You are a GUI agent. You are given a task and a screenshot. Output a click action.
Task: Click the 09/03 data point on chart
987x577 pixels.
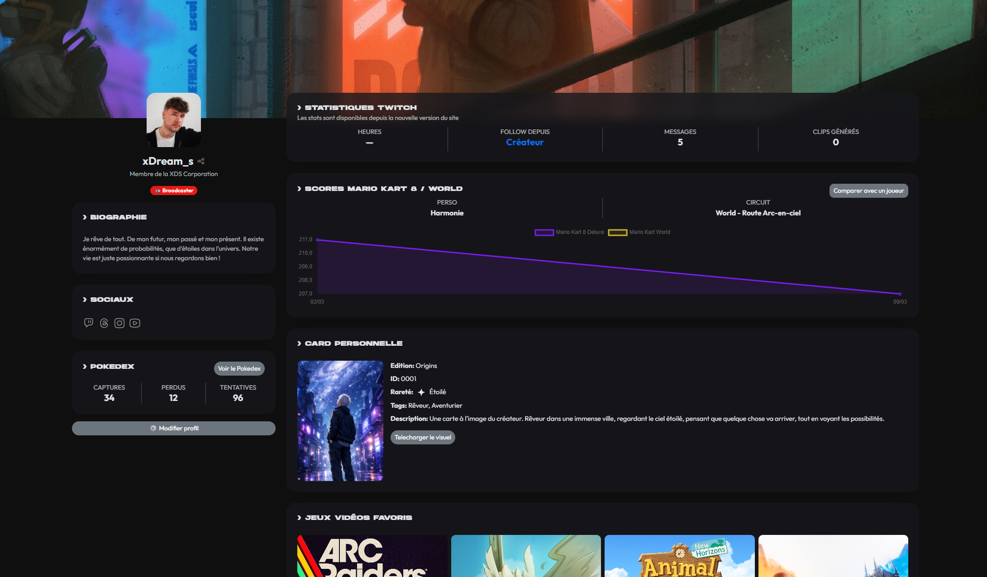[x=900, y=294]
